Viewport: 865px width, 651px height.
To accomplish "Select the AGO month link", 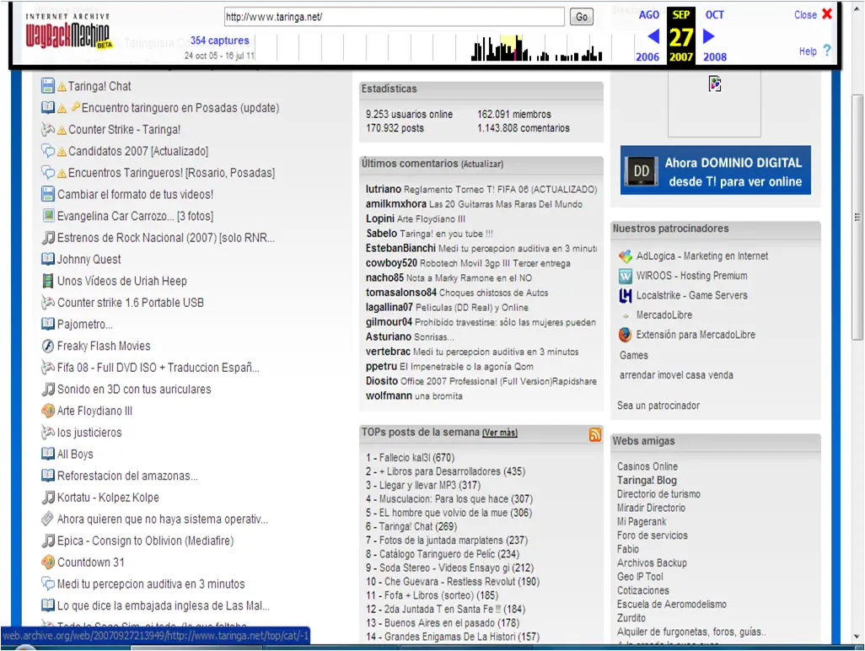I will point(649,15).
